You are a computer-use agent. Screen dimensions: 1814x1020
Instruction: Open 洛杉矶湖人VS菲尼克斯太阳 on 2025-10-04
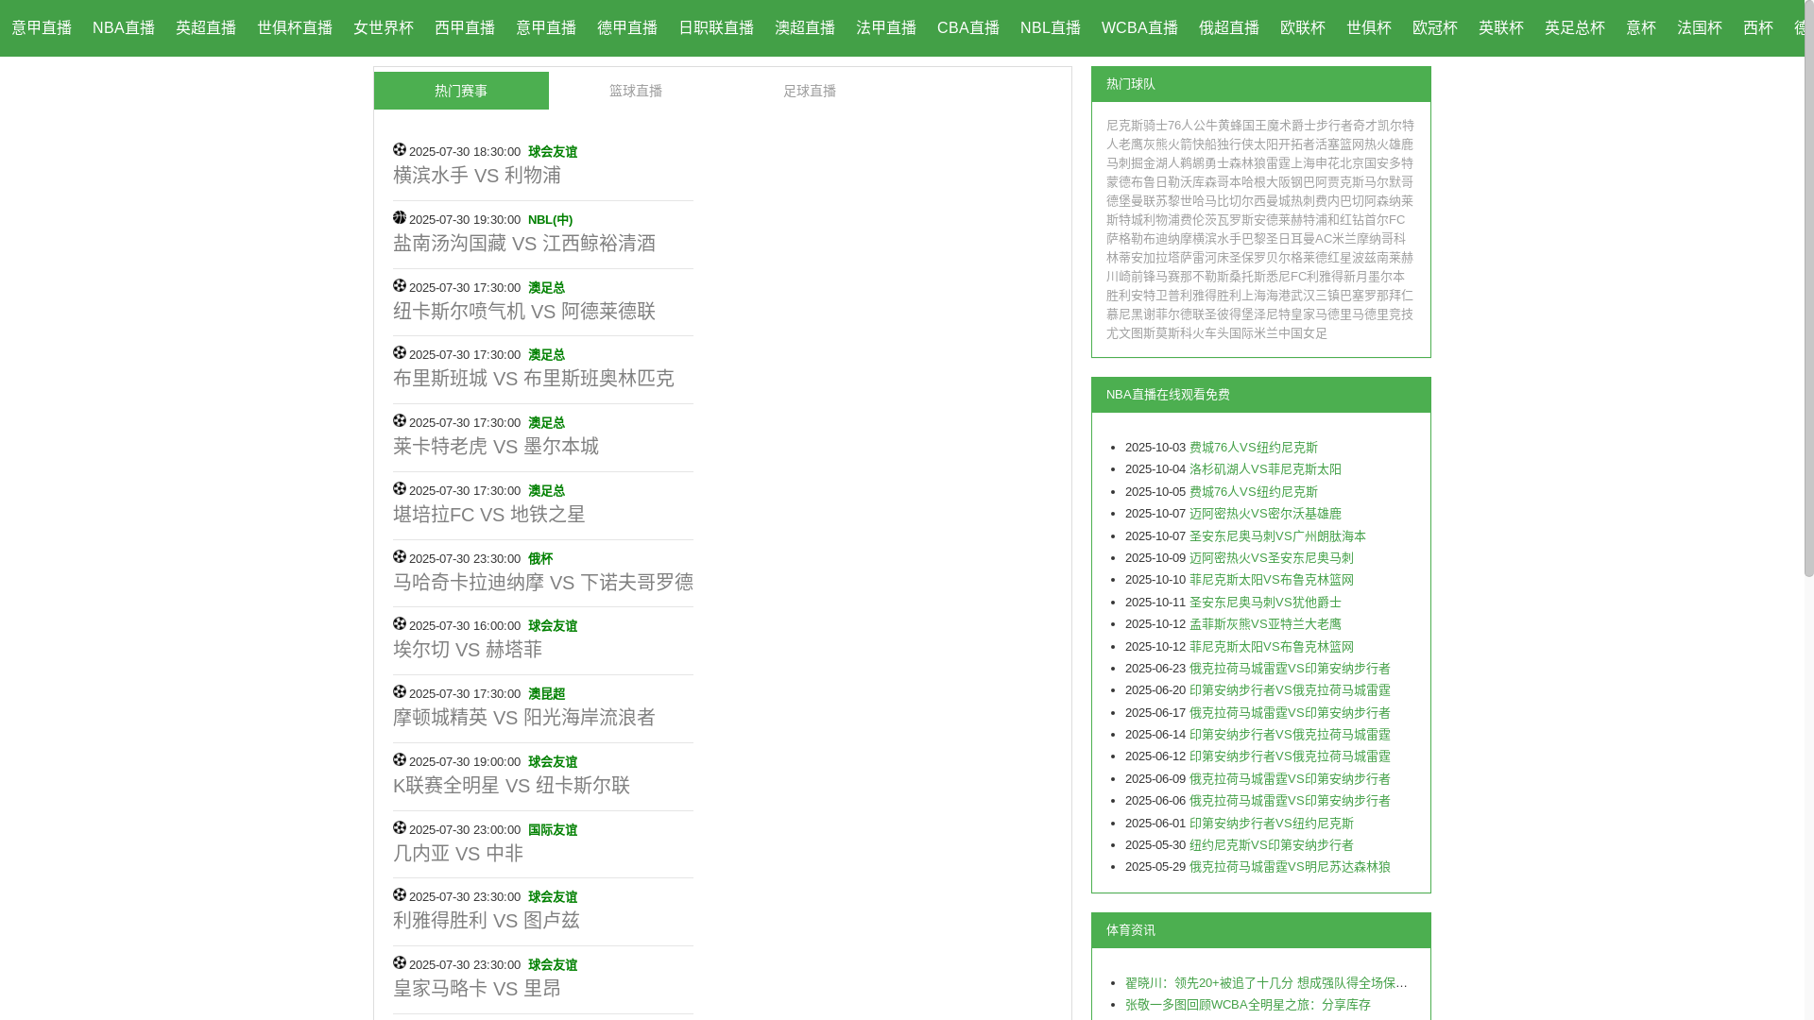coord(1265,469)
